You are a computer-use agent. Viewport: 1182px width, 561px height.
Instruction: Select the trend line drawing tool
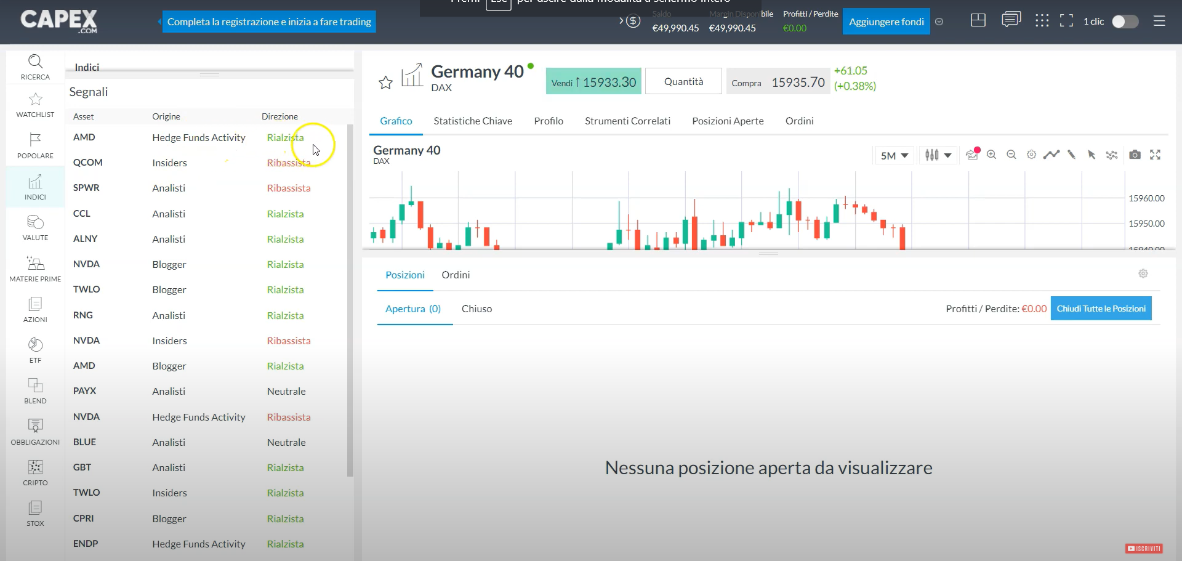point(1051,155)
